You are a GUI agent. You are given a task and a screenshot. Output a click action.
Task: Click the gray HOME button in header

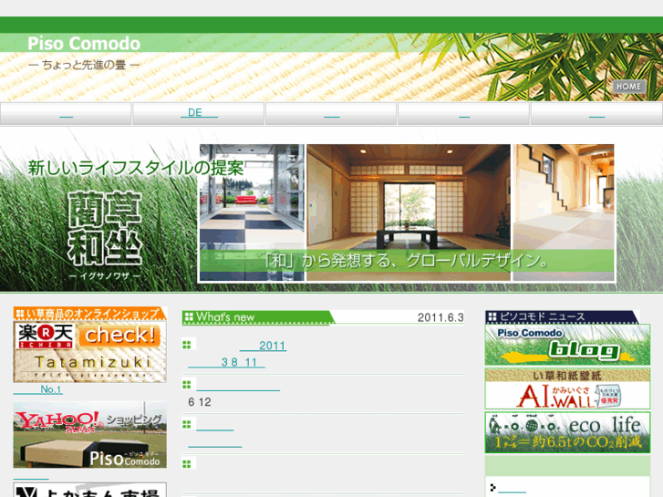click(629, 87)
